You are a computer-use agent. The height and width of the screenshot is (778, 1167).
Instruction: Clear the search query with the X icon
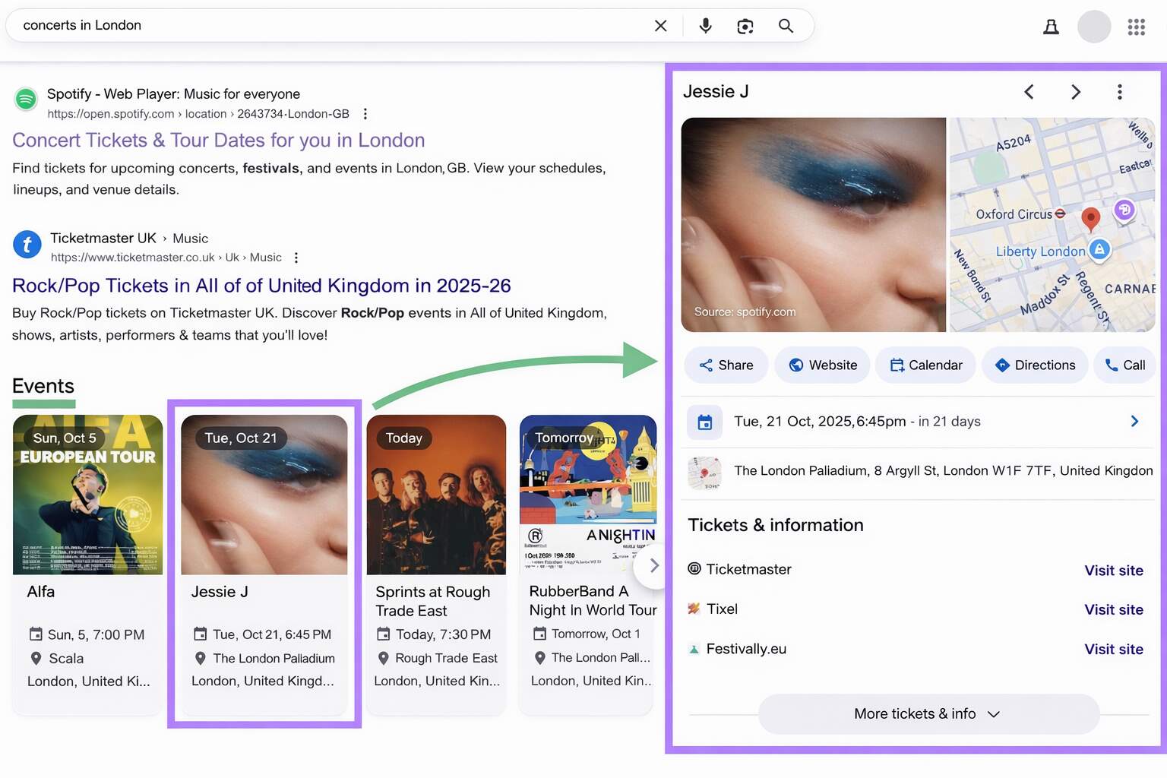(660, 25)
